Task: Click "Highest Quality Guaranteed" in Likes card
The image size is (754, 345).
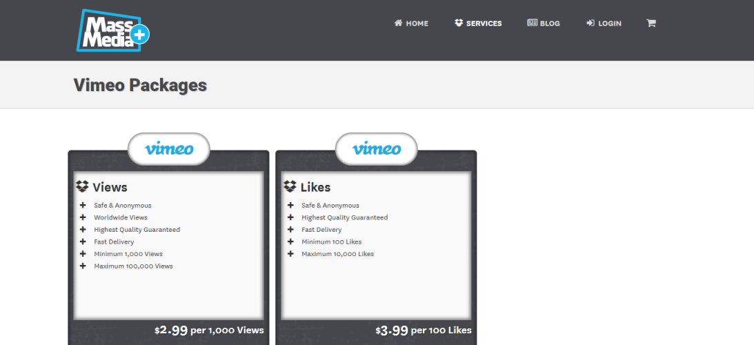Action: pos(345,217)
